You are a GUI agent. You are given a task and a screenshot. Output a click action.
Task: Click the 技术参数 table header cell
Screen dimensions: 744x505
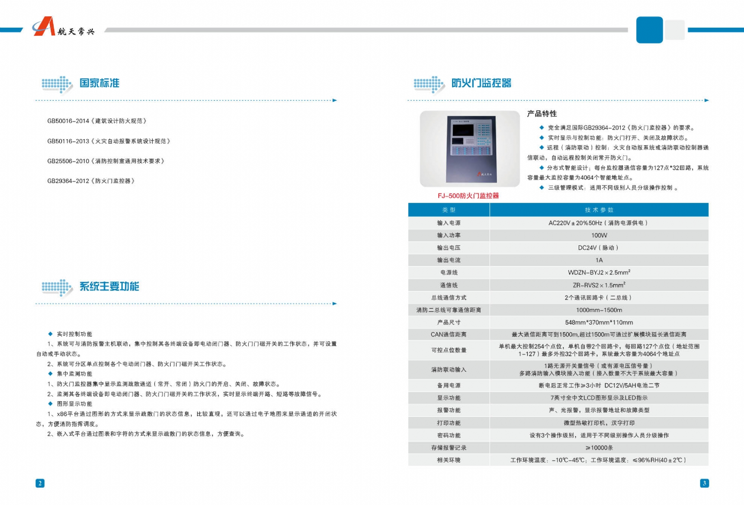click(599, 210)
